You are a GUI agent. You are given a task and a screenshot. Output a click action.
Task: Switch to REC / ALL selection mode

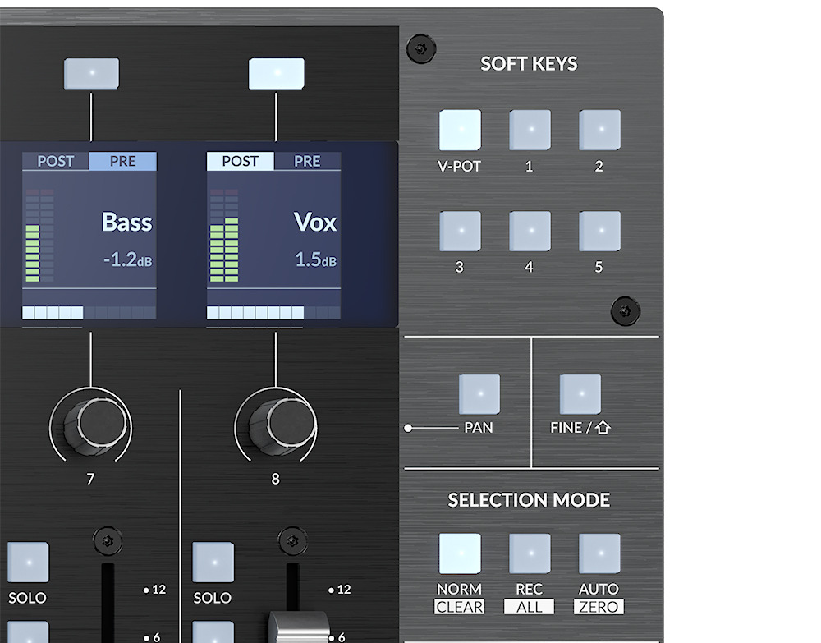pyautogui.click(x=530, y=553)
